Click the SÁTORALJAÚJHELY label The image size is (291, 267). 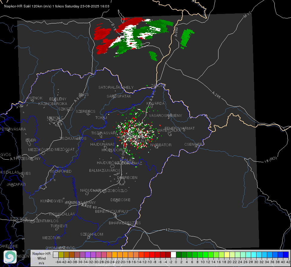point(116,87)
